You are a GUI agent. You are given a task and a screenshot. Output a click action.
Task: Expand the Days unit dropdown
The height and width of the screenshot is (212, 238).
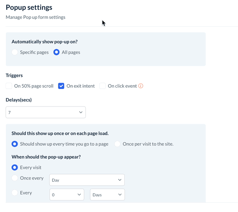pos(107,195)
